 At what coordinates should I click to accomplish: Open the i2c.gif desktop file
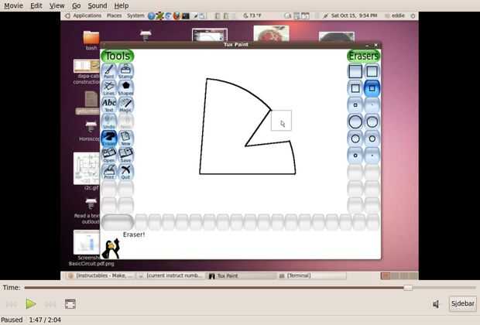[x=87, y=172]
